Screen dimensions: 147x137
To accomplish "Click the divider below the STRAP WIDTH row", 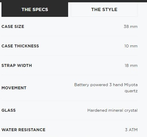I will click(70, 75).
